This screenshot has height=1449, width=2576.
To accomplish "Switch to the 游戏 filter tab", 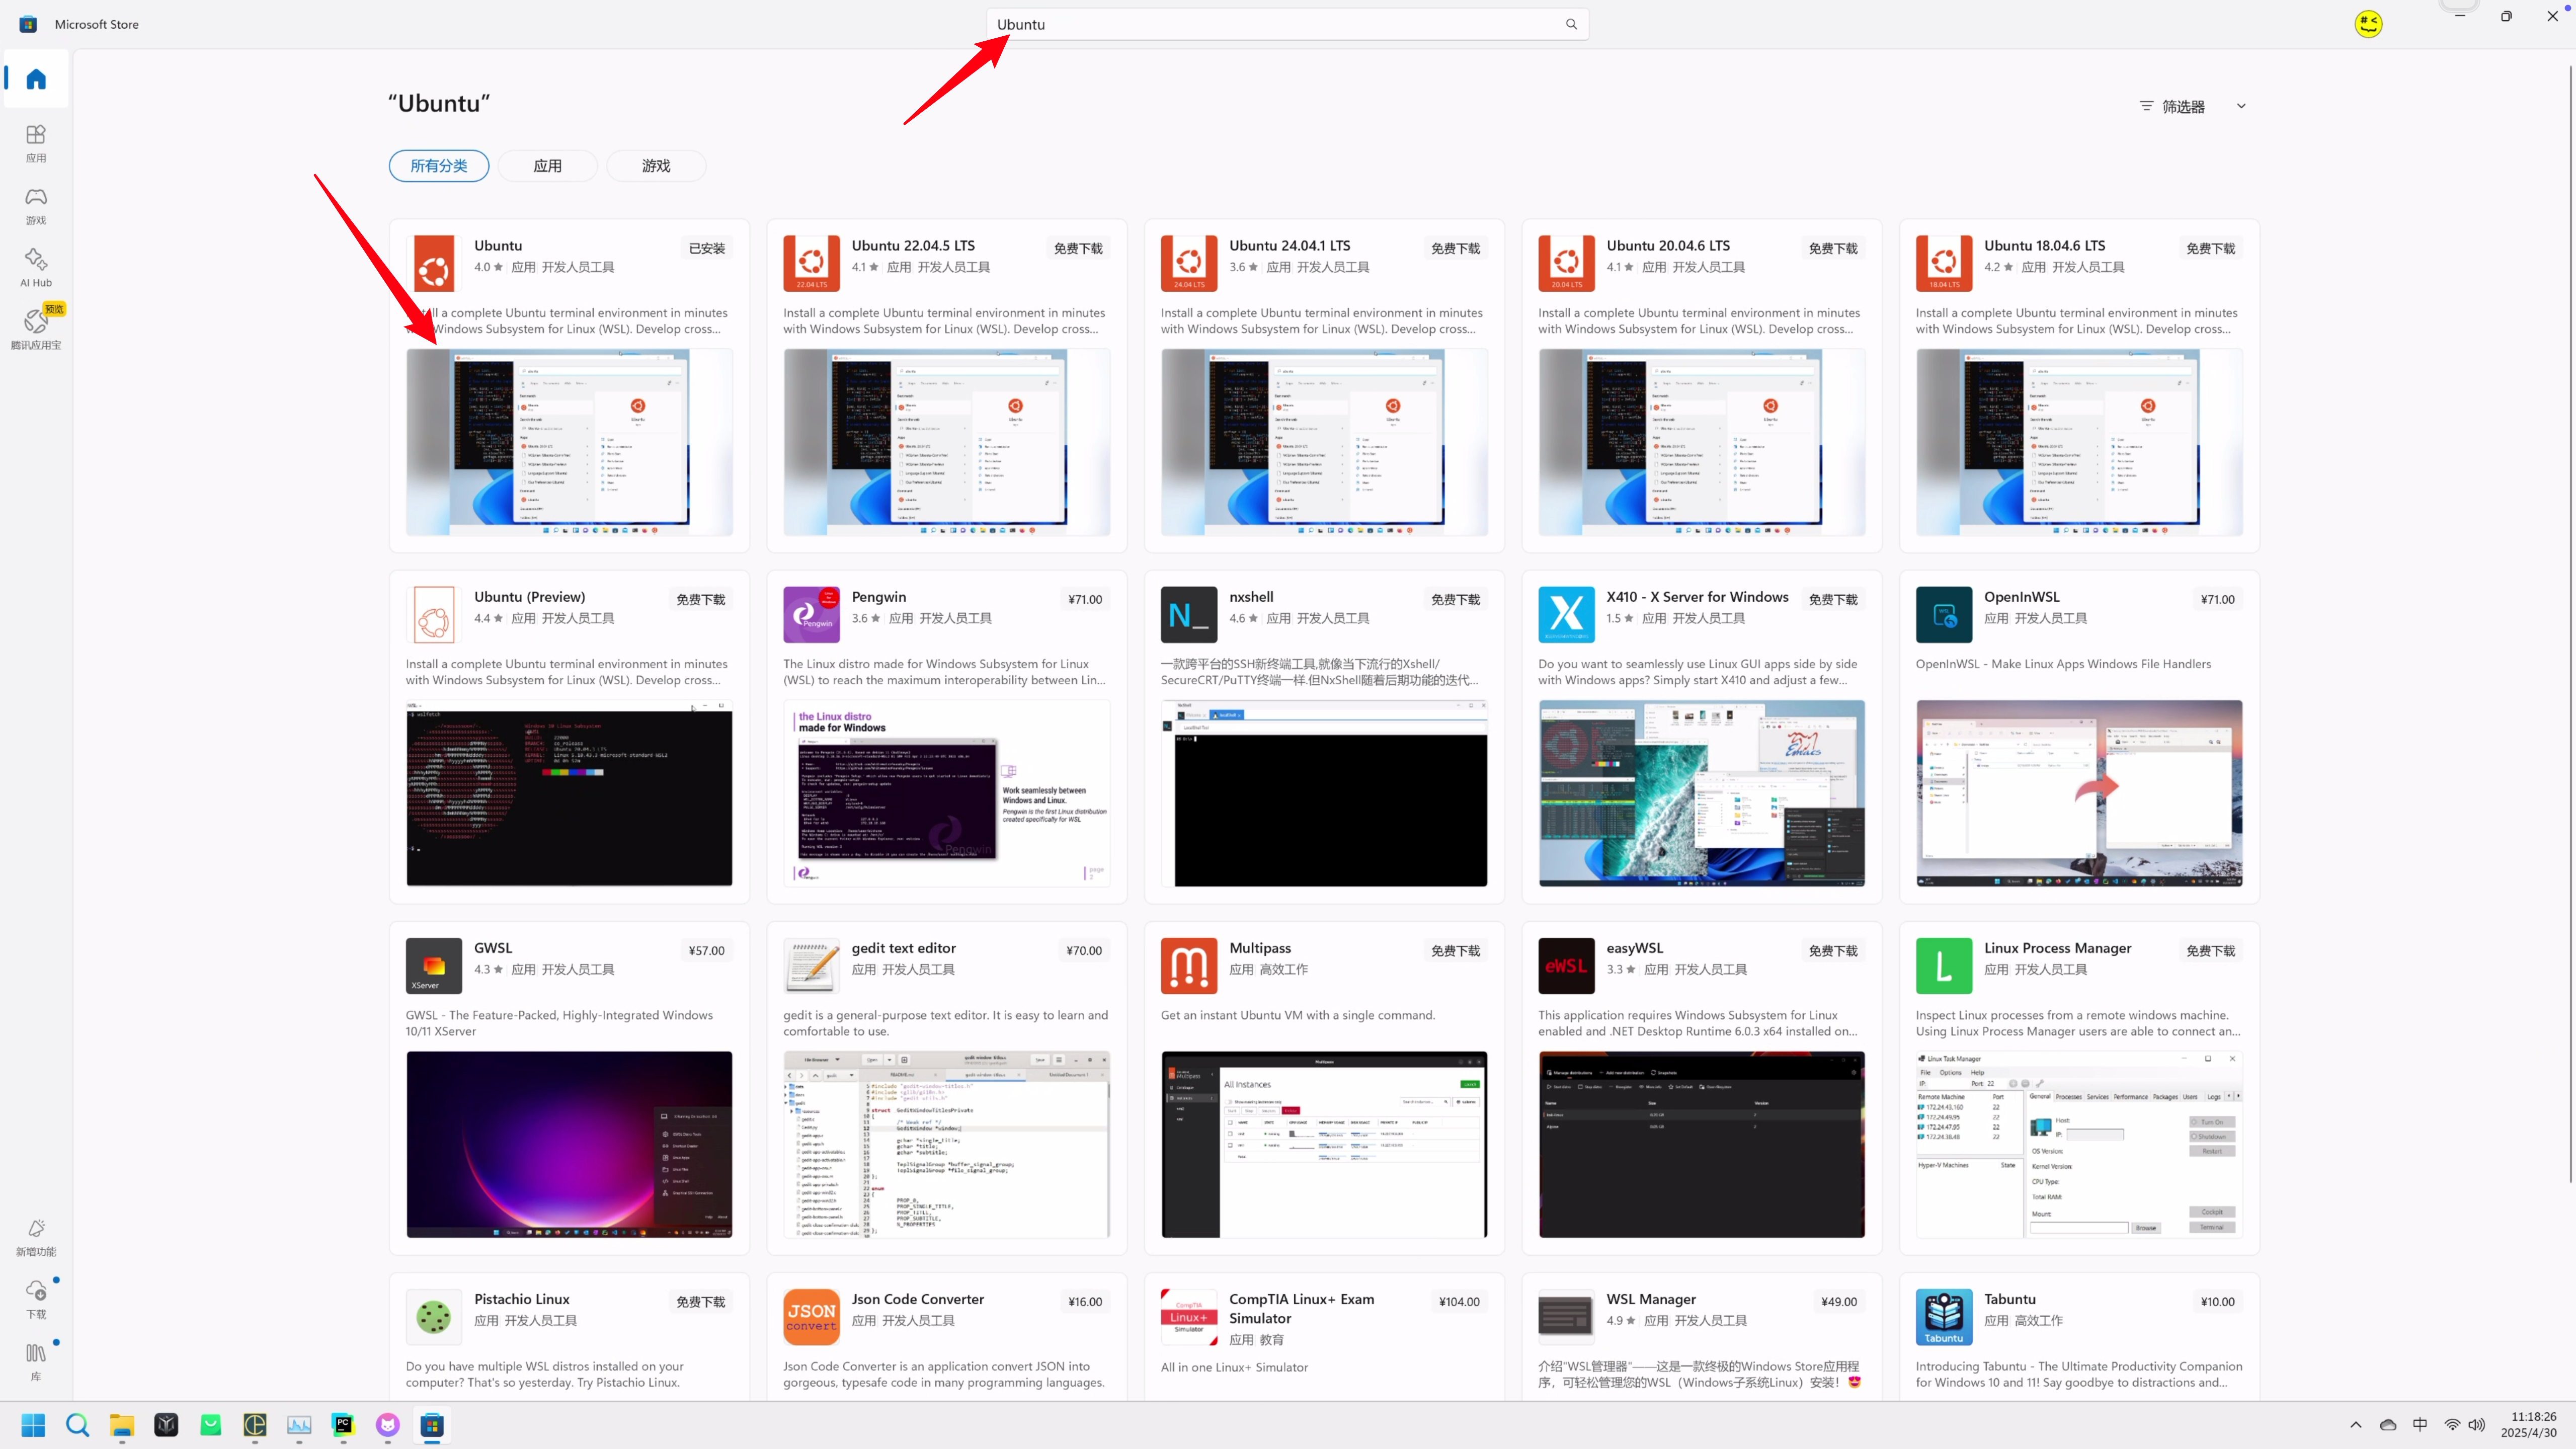I will click(x=656, y=166).
